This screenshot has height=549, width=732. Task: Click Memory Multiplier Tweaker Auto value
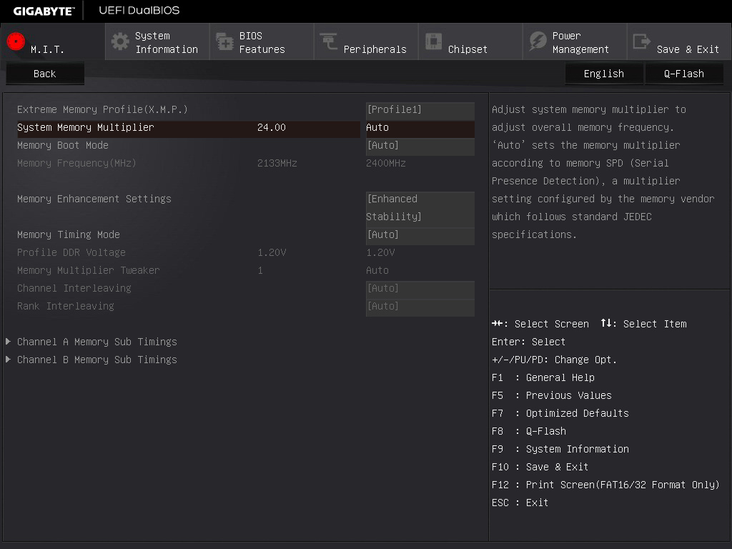pos(377,270)
